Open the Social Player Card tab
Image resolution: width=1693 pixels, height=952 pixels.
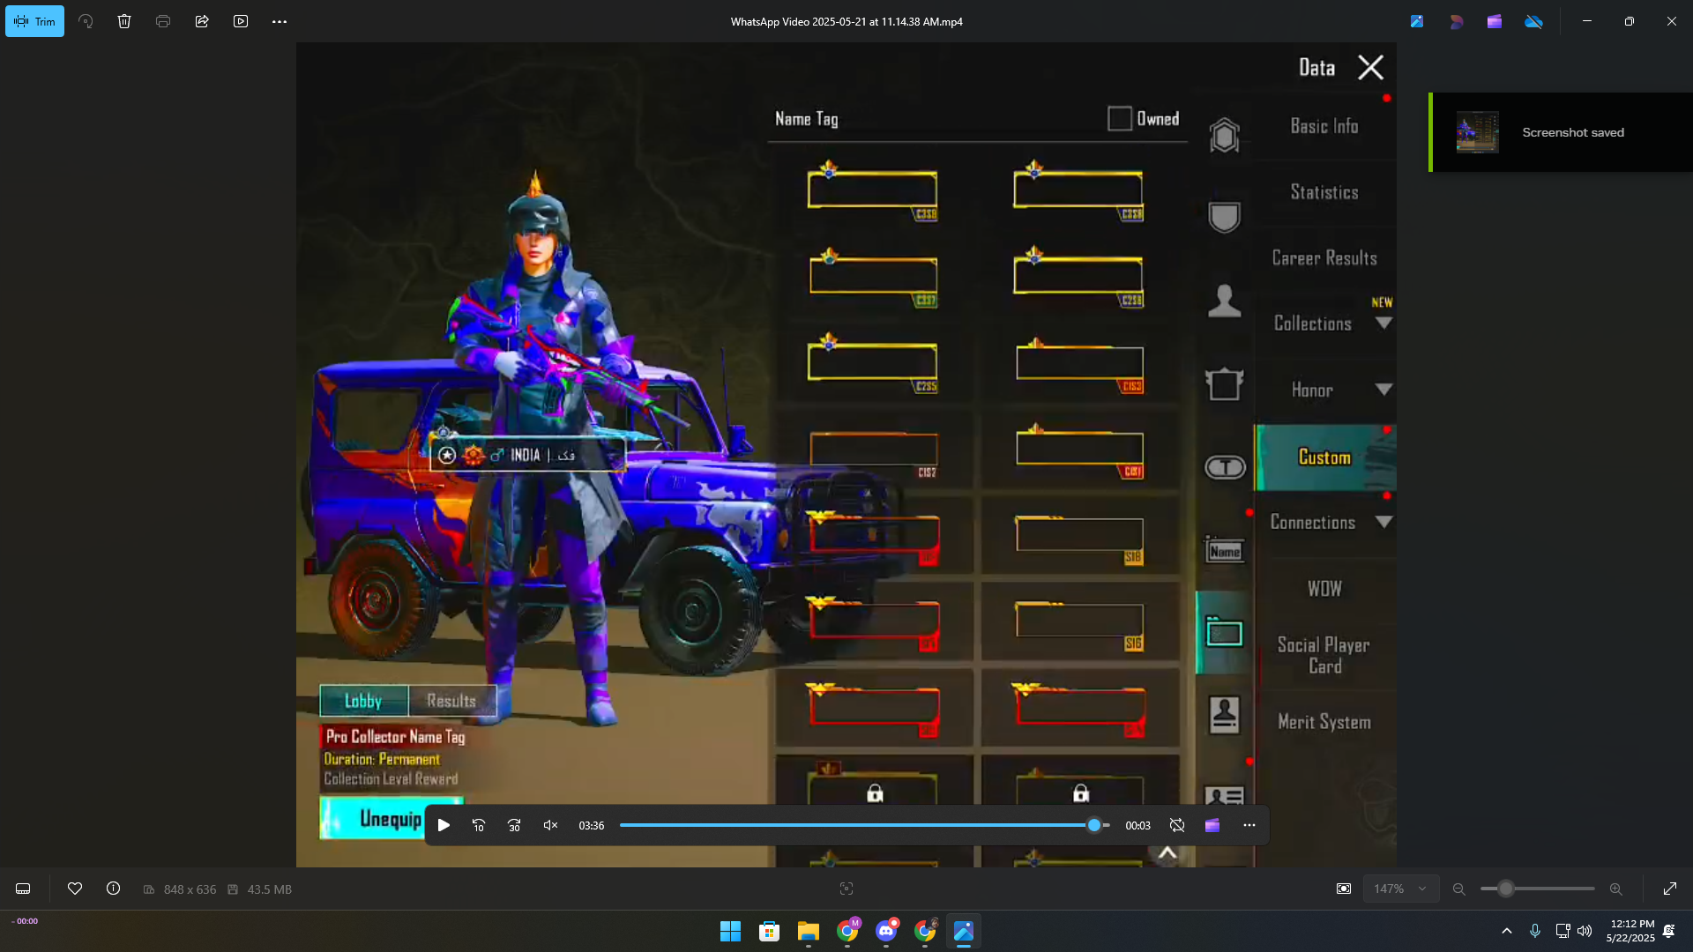(1324, 656)
